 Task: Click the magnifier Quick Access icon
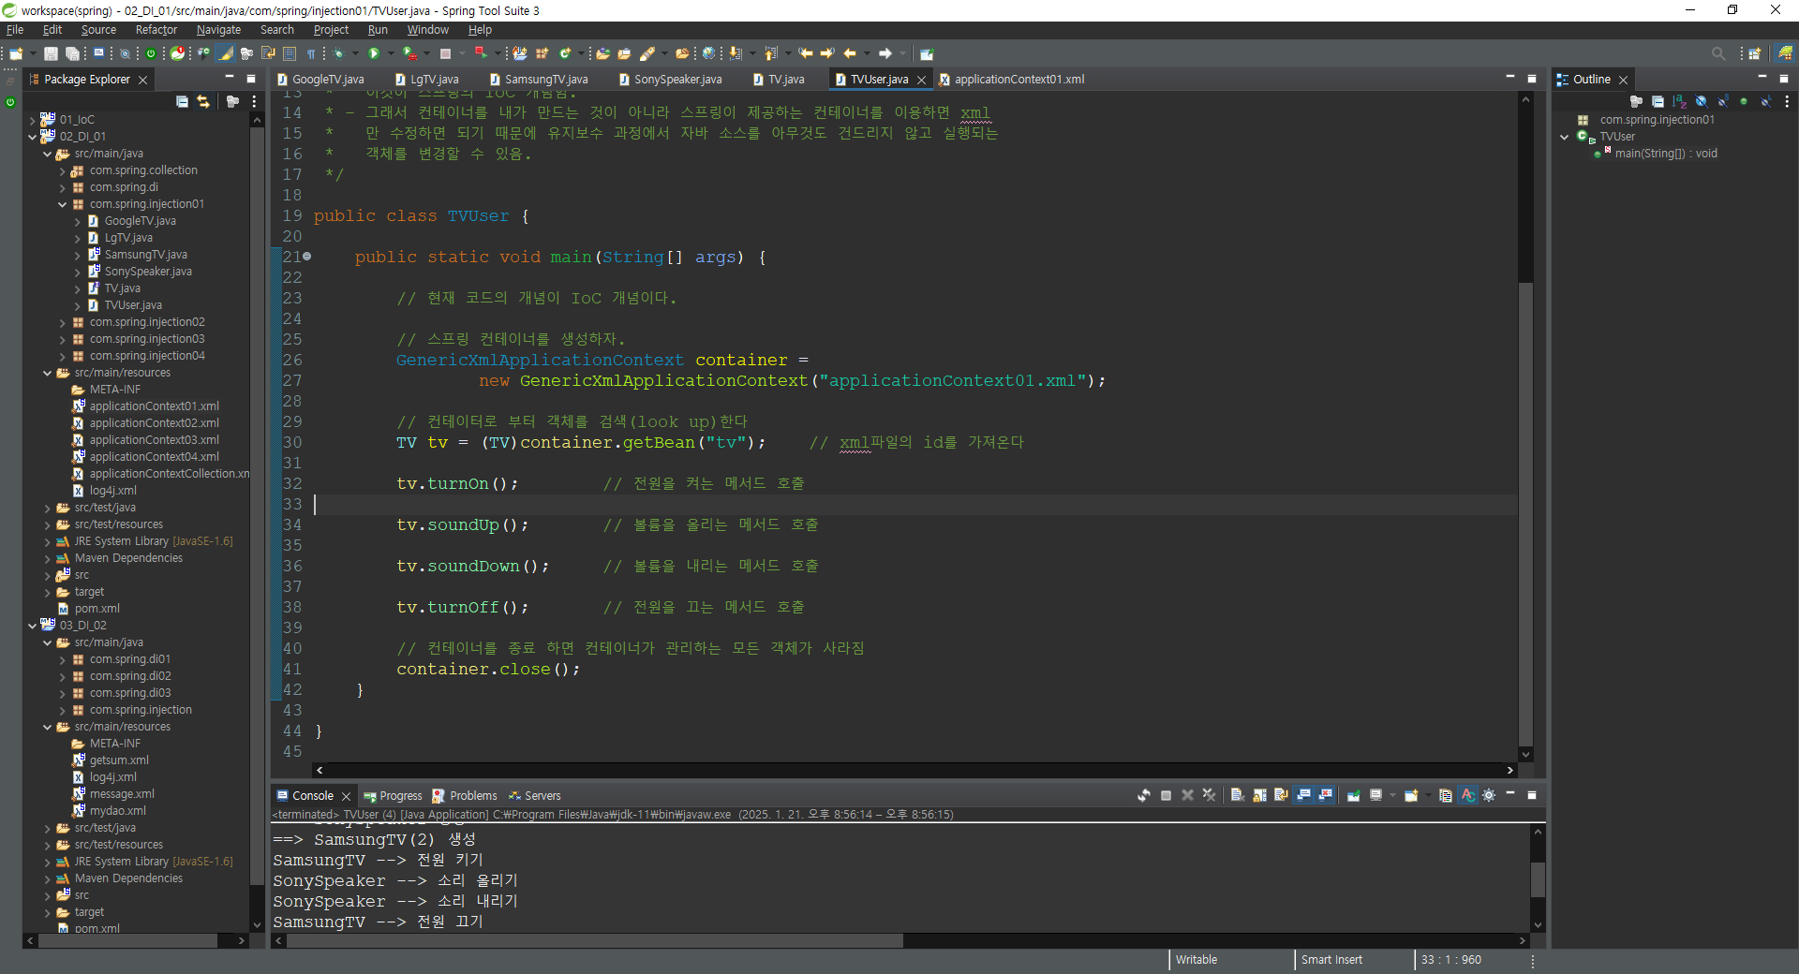[1717, 53]
